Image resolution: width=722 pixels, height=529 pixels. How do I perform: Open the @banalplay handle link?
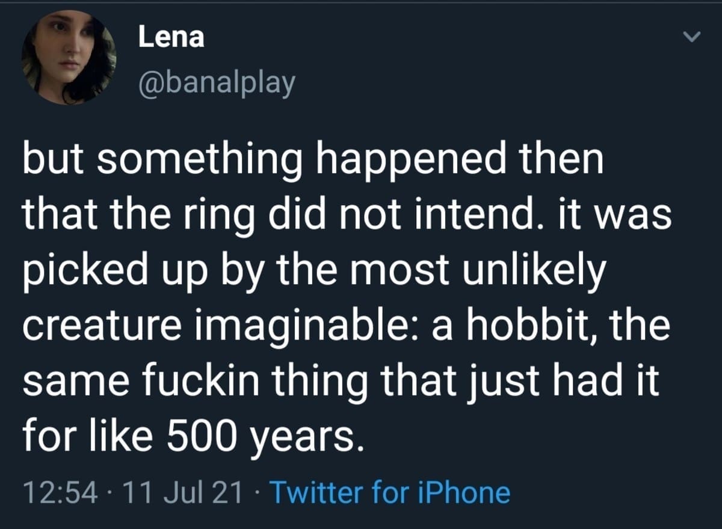[217, 83]
